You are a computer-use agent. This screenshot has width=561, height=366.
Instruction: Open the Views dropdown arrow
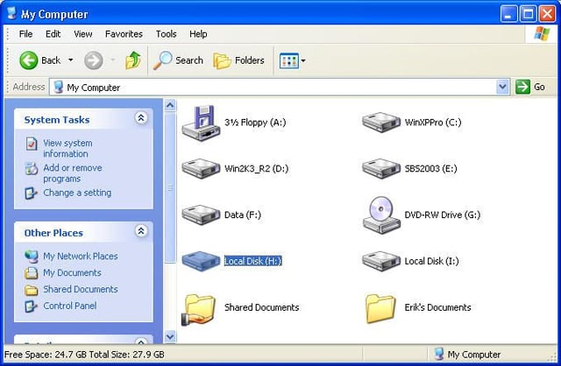coord(303,60)
